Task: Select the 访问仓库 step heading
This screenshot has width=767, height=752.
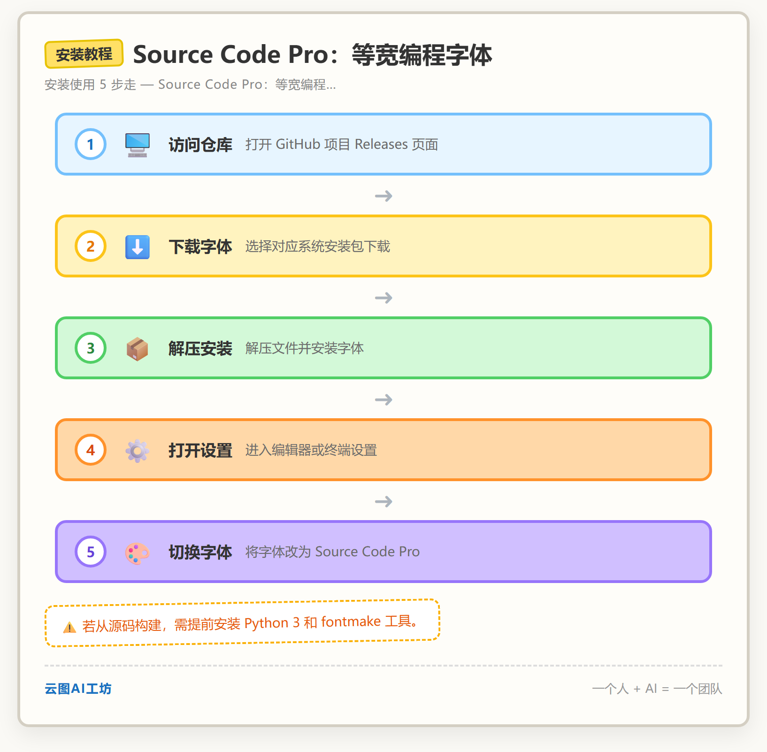Action: click(200, 145)
